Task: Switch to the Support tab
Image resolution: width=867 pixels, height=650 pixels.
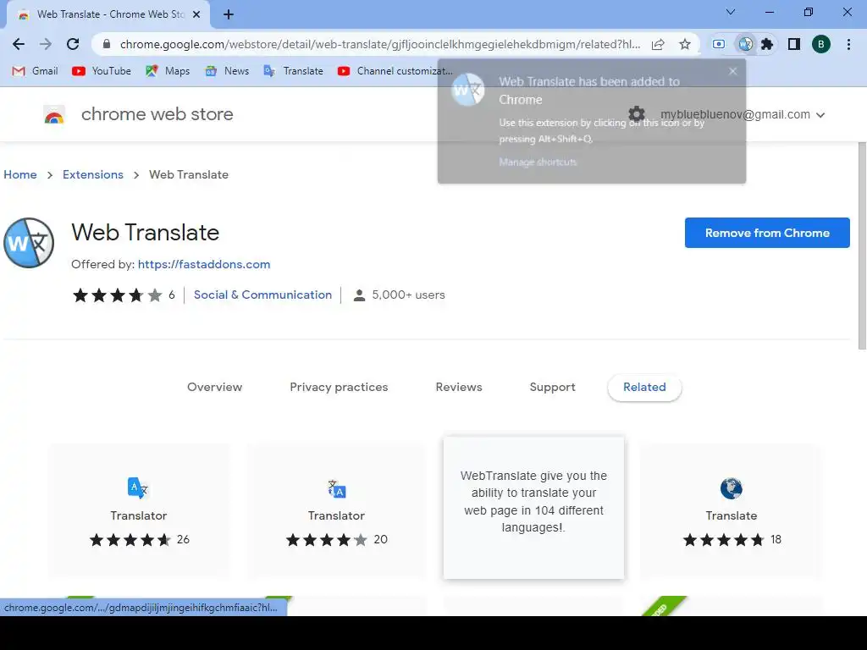Action: coord(552,387)
